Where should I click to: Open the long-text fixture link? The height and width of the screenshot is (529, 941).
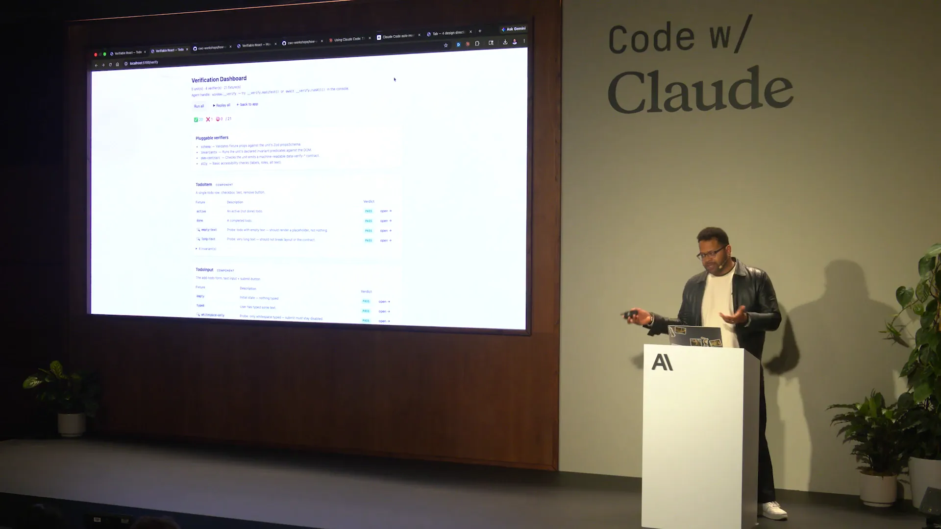pyautogui.click(x=386, y=240)
